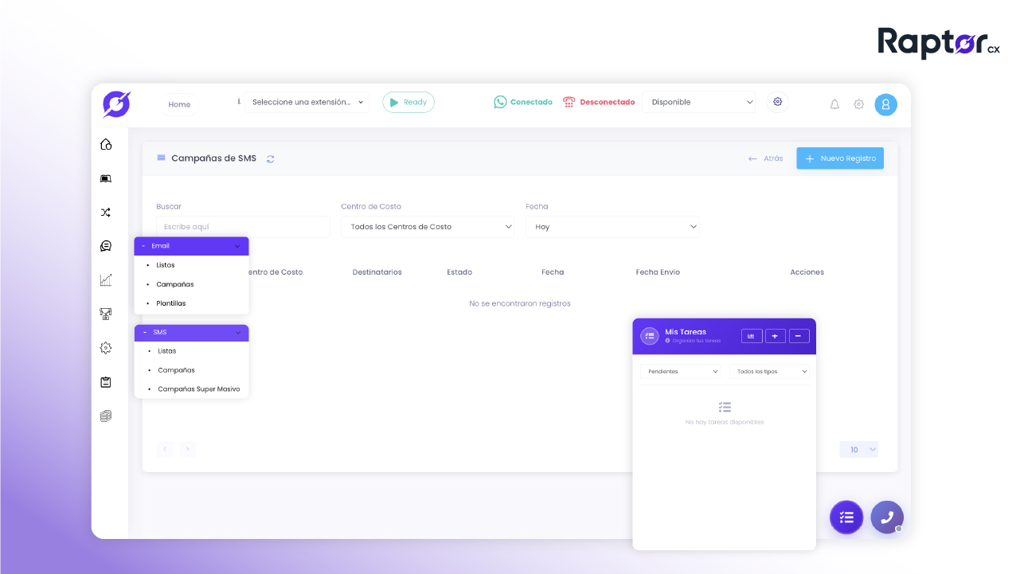Screen dimensions: 1020x574
Task: Open the chat bubble sidebar icon
Action: click(106, 246)
